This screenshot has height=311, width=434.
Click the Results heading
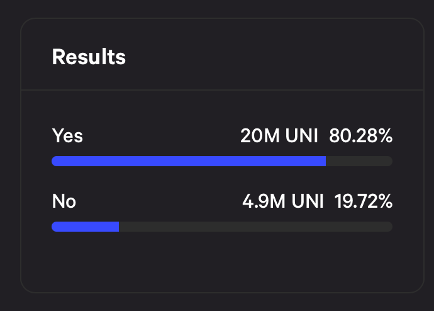89,57
